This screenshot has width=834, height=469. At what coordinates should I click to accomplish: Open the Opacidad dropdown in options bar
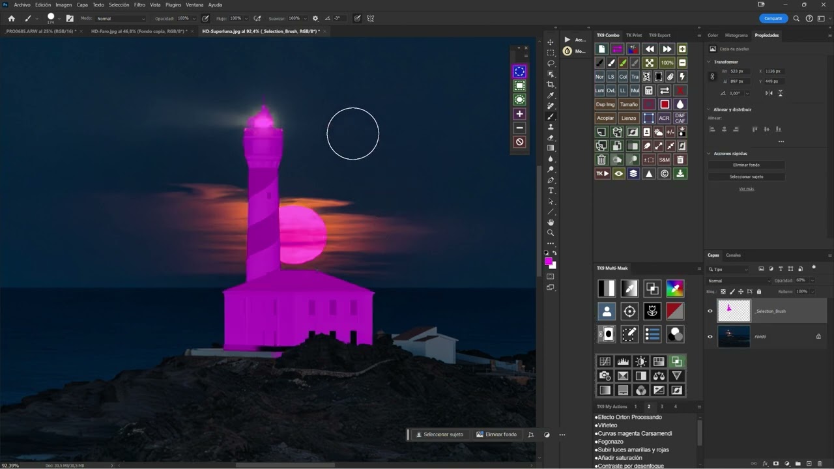click(x=195, y=18)
